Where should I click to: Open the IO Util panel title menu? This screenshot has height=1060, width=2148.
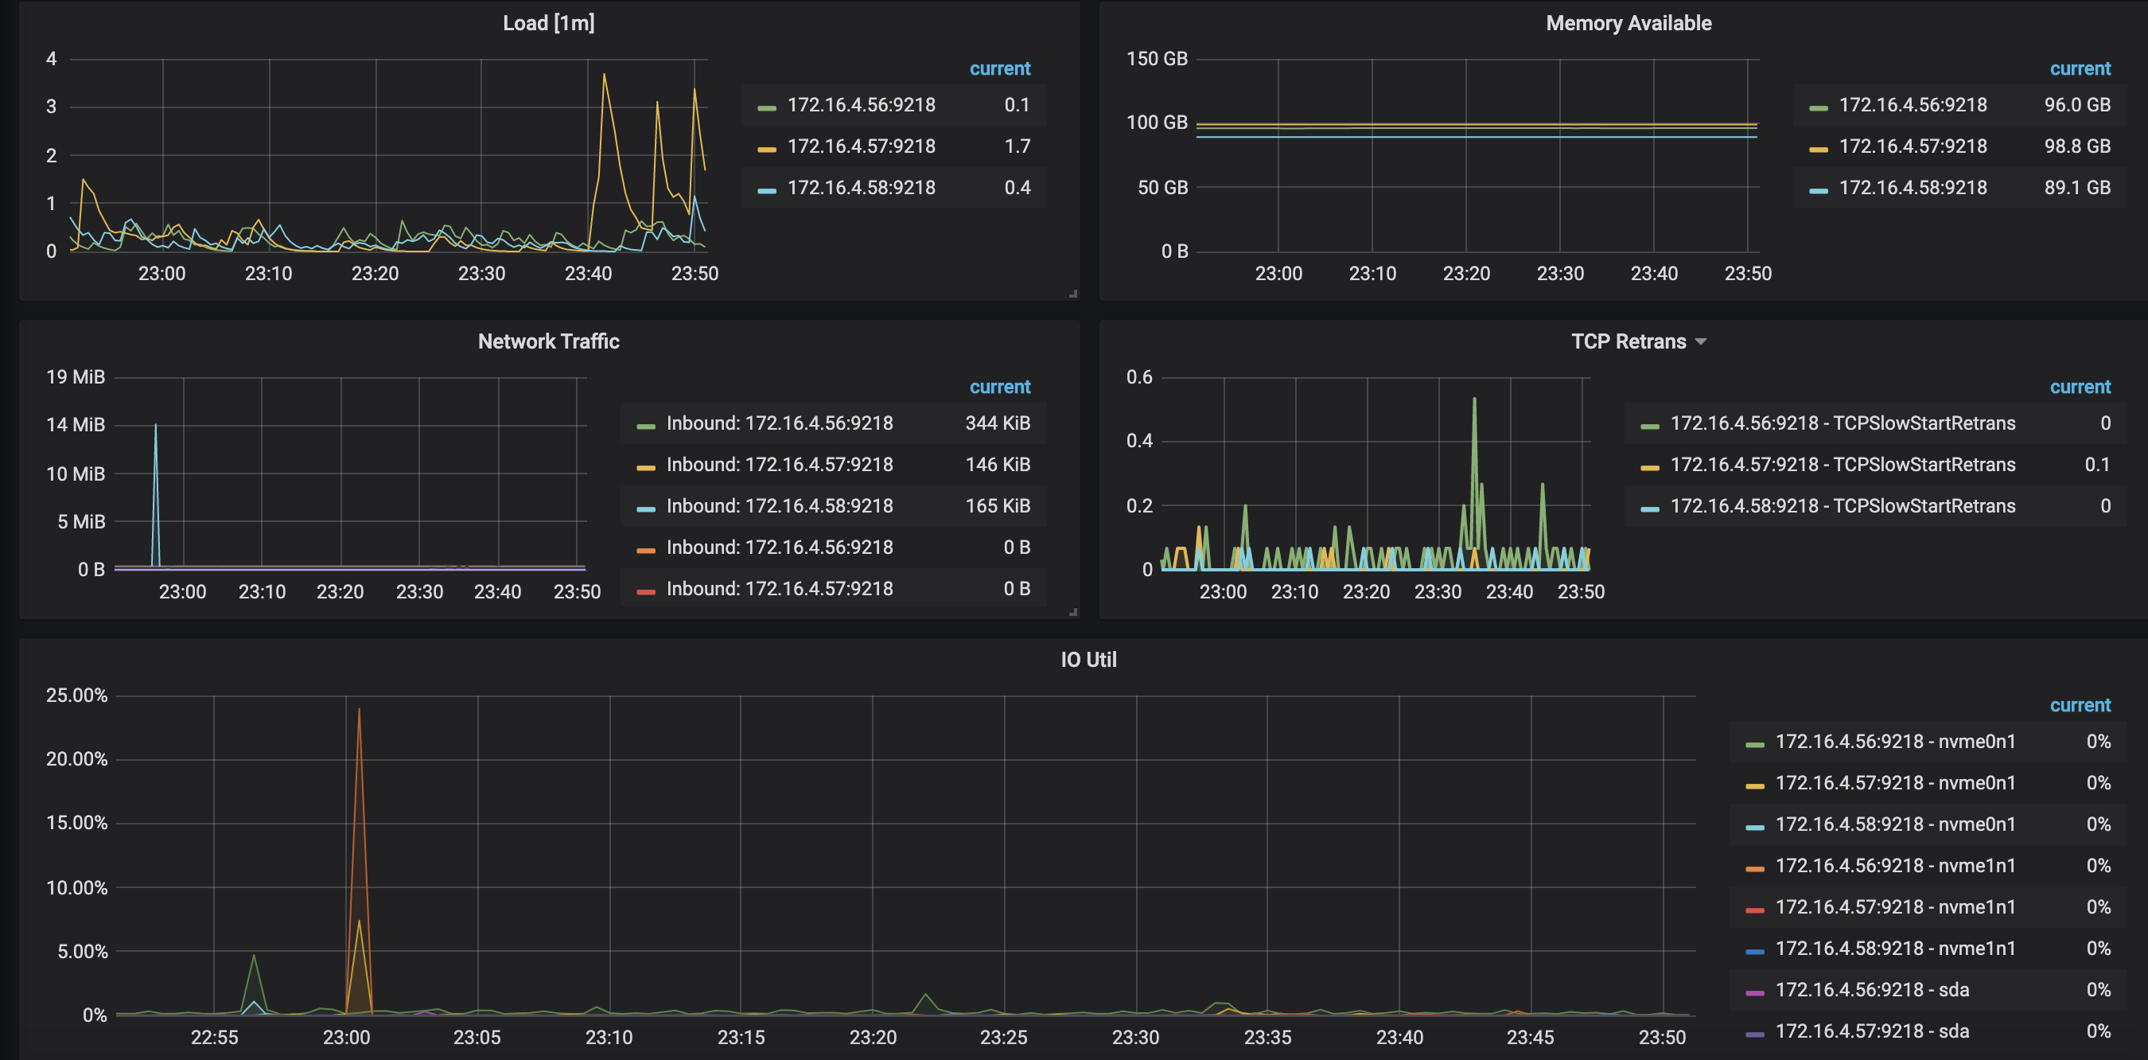[x=1088, y=660]
